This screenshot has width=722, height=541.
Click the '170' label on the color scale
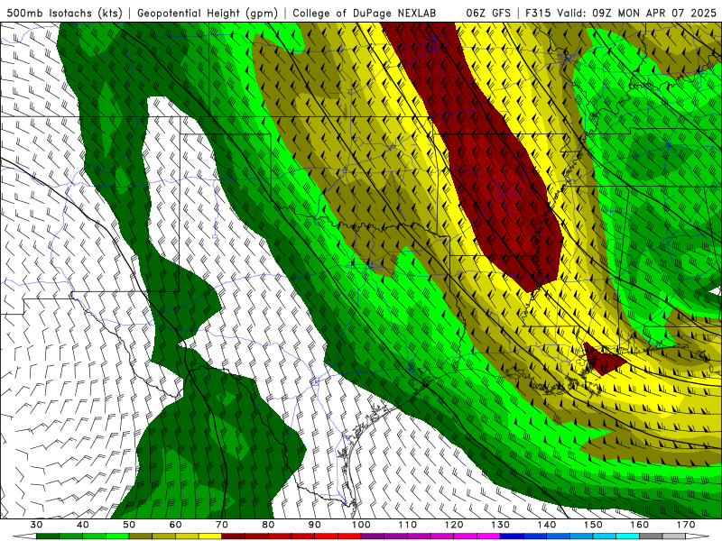tap(686, 525)
